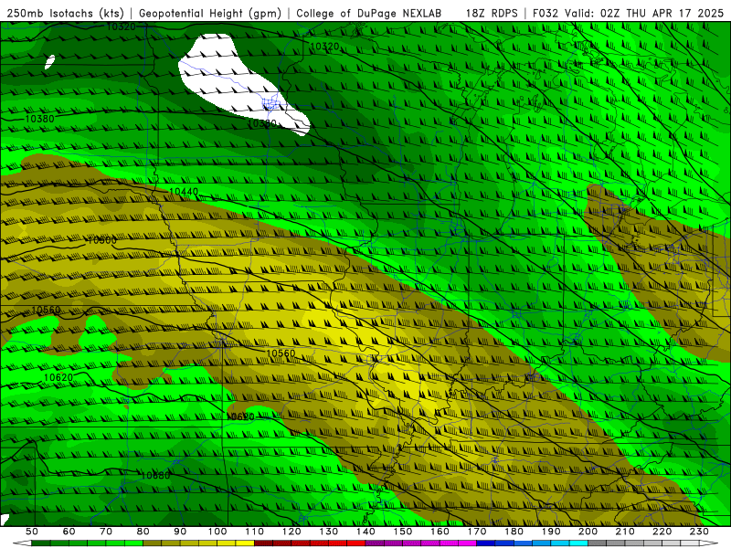This screenshot has width=731, height=548.
Task: Click the 120 value on the color scale
Action: (291, 532)
